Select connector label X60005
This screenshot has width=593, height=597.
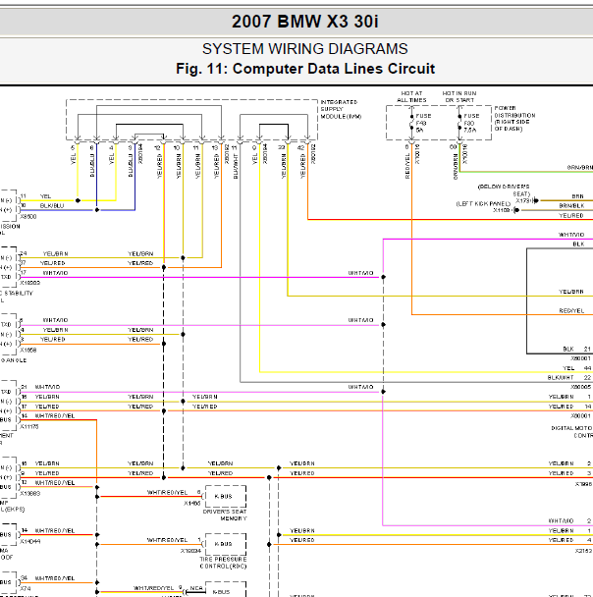[581, 387]
